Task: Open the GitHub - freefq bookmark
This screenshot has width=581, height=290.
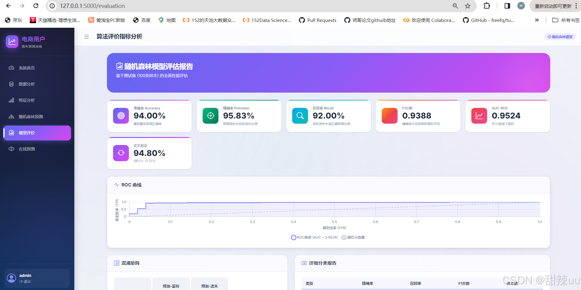Action: pos(489,20)
